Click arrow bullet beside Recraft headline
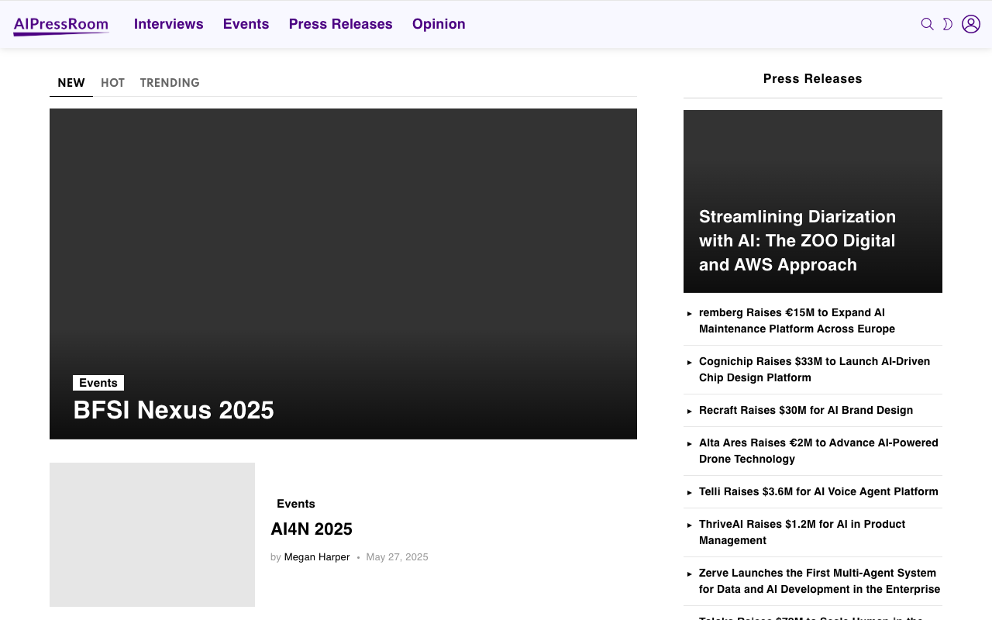Image resolution: width=992 pixels, height=620 pixels. [689, 411]
